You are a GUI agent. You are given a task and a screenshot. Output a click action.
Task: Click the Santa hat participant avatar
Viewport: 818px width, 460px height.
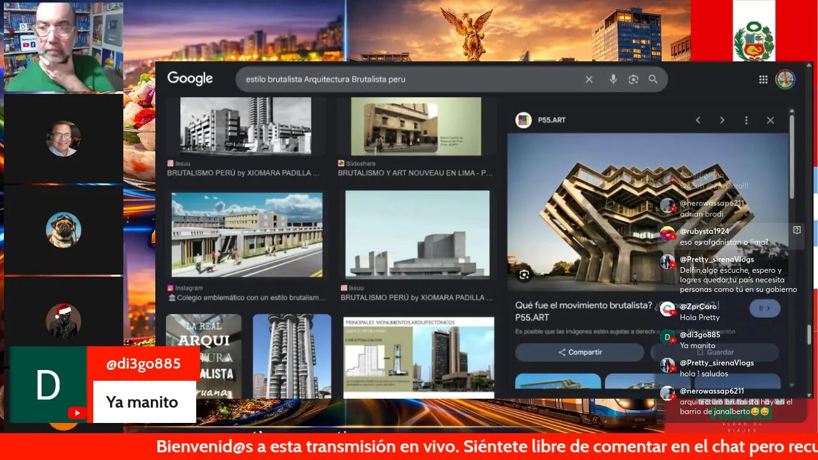pyautogui.click(x=63, y=321)
